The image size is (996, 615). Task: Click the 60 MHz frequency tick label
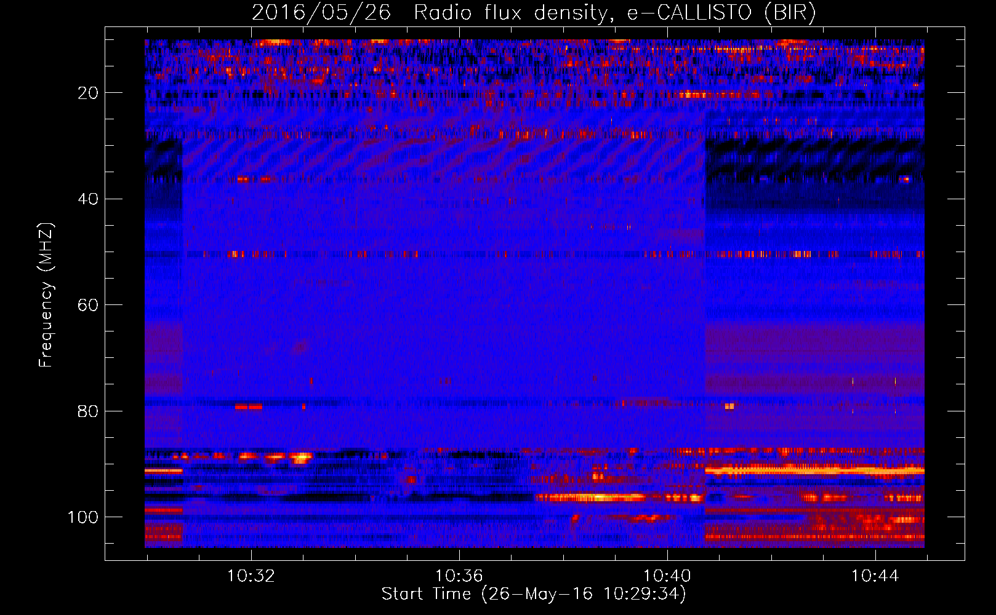(x=88, y=305)
